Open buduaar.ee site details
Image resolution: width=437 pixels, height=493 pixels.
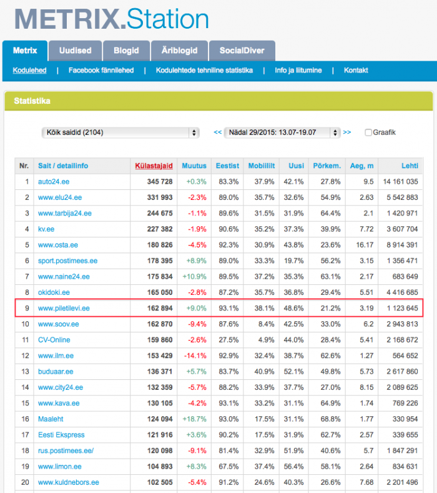point(56,371)
